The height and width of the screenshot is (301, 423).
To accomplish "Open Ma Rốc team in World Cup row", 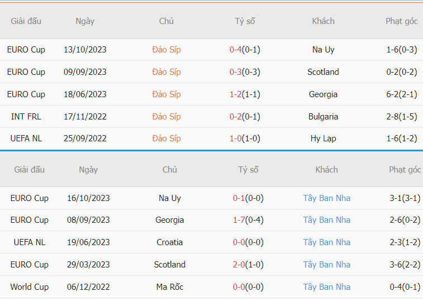I will [x=169, y=286].
